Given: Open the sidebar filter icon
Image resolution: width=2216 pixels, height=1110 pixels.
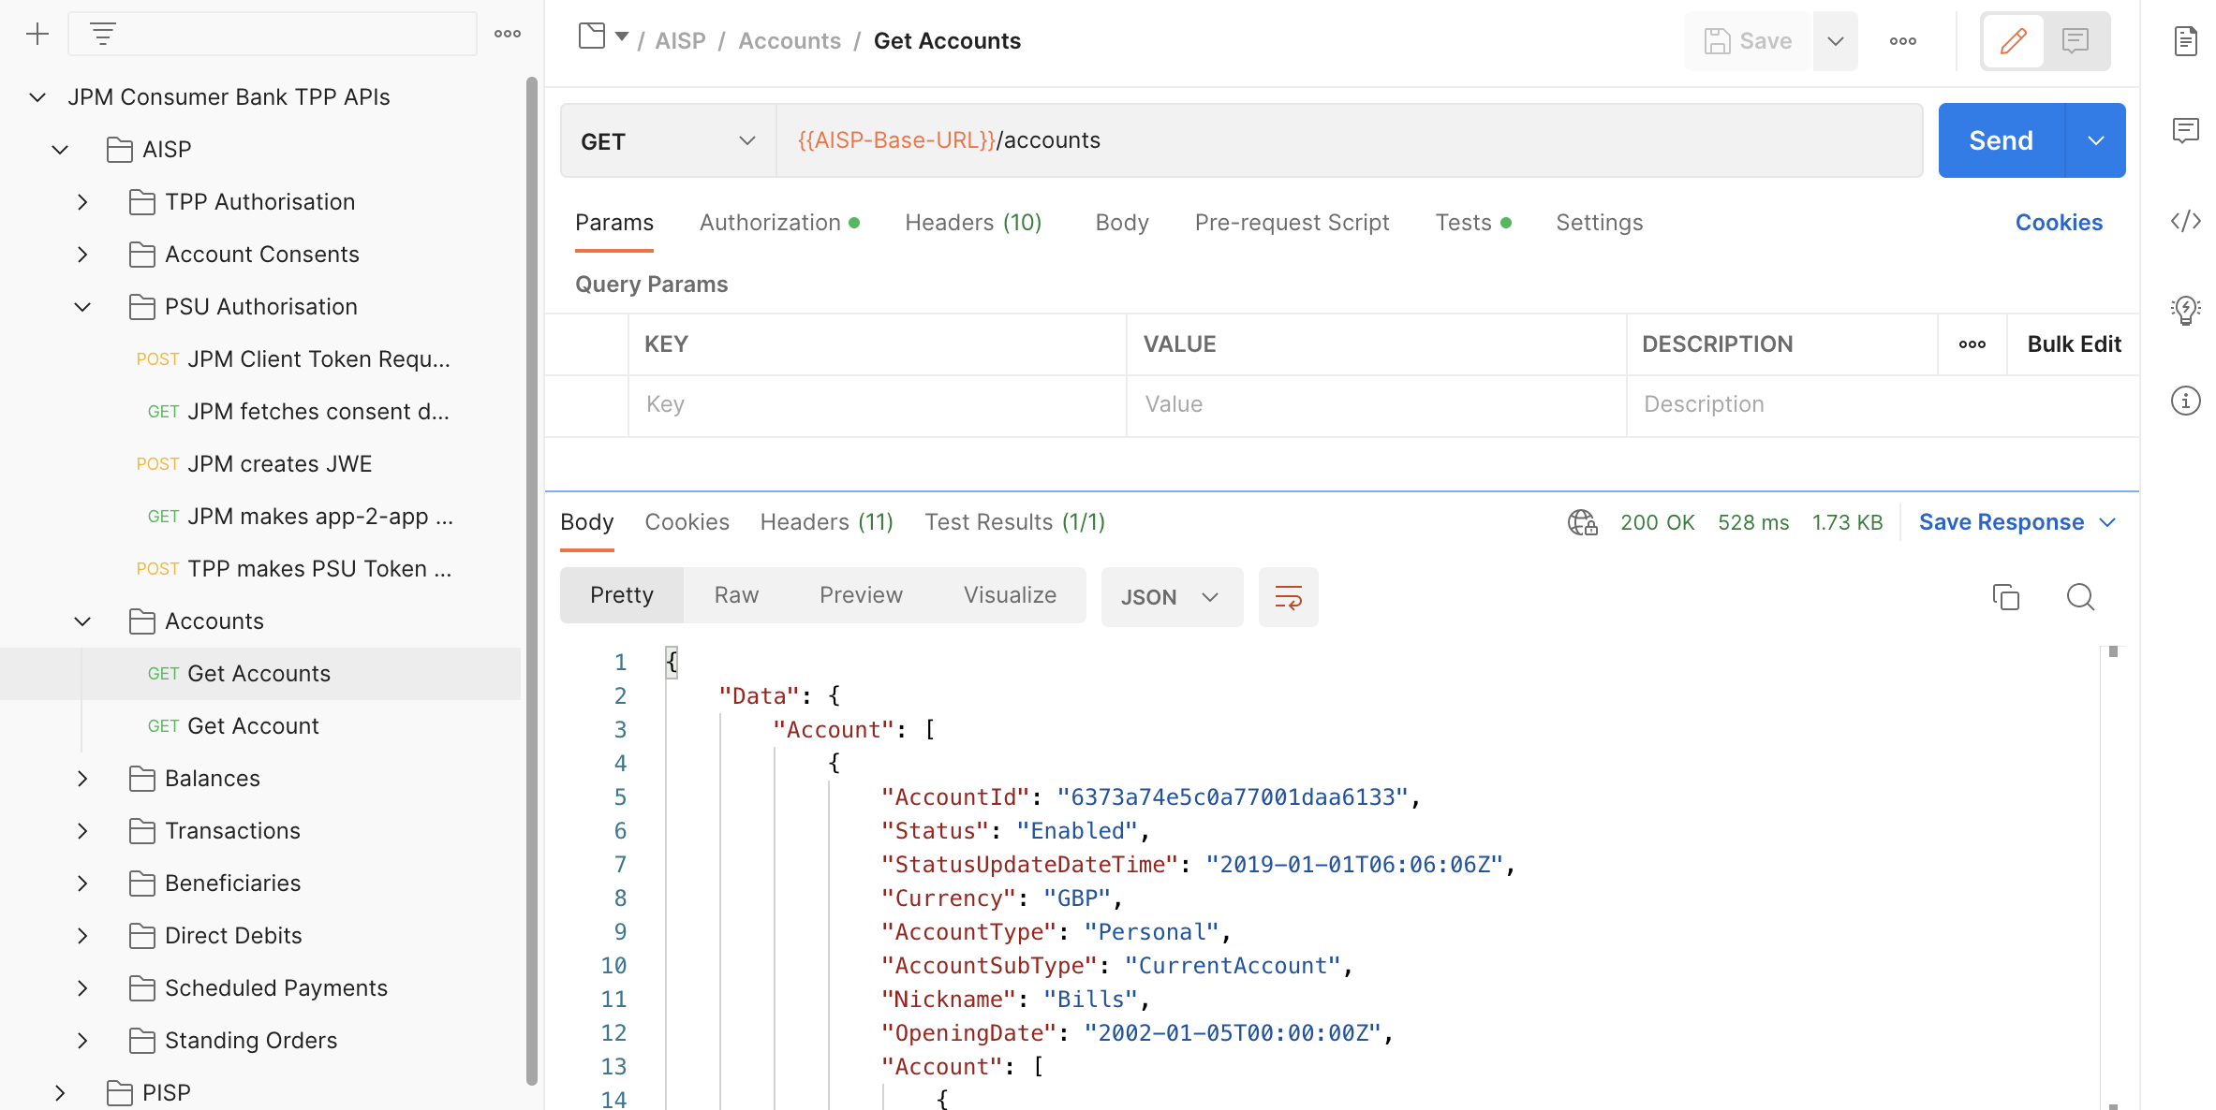Looking at the screenshot, I should 103,35.
